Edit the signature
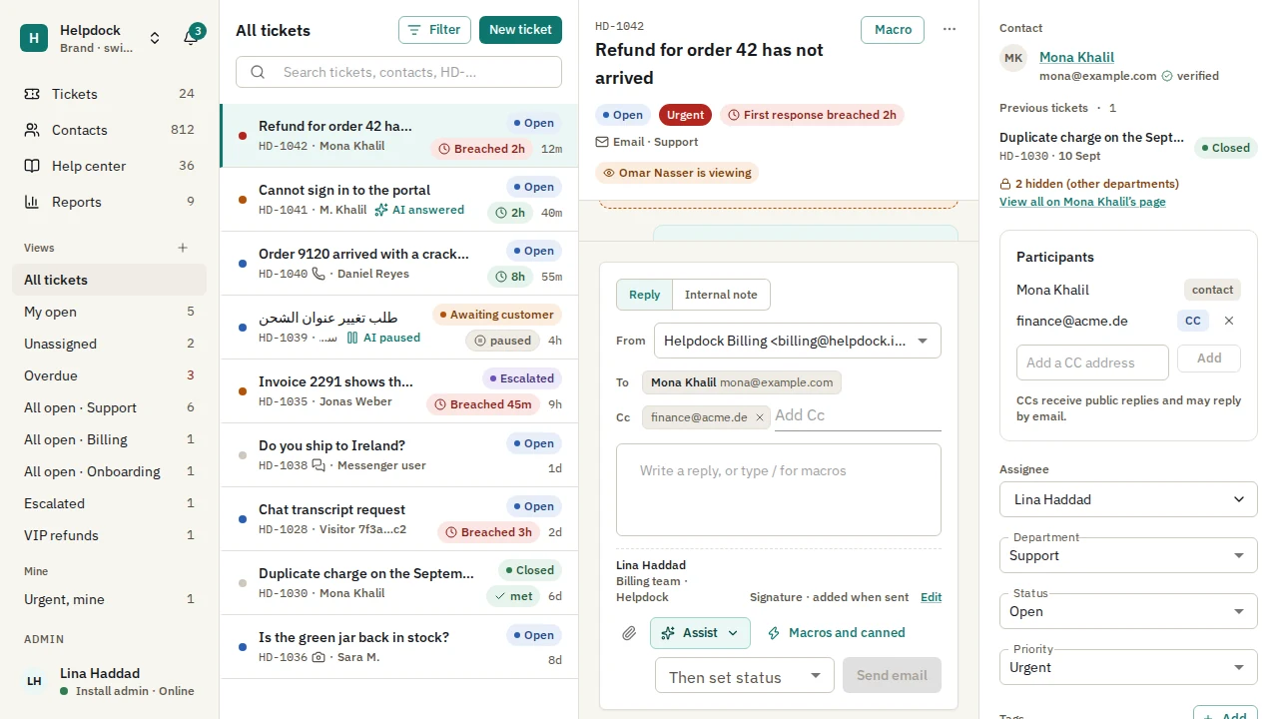The image size is (1278, 719). tap(931, 597)
